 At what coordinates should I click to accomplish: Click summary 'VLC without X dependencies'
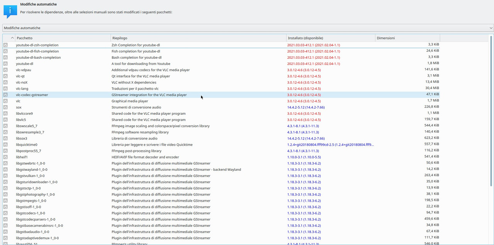point(134,82)
